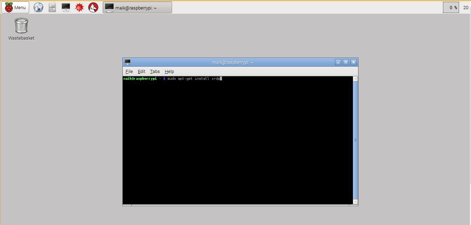The height and width of the screenshot is (225, 471).
Task: Open the Raspberry Pi Menu button
Action: (15, 7)
